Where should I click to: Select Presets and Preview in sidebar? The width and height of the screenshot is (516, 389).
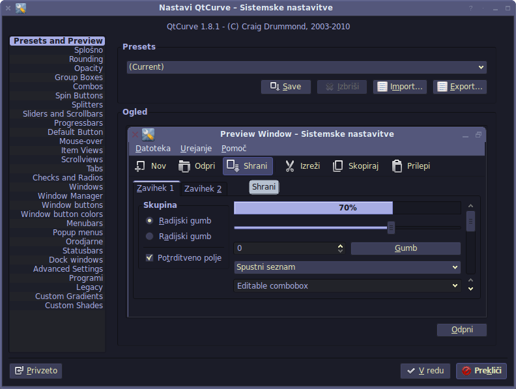coord(57,41)
